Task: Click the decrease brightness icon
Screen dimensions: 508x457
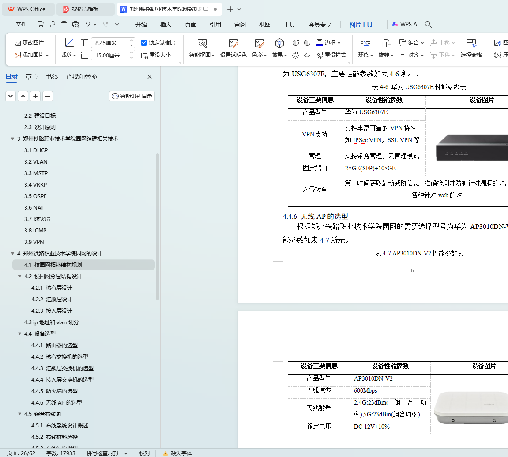Action: [x=307, y=55]
